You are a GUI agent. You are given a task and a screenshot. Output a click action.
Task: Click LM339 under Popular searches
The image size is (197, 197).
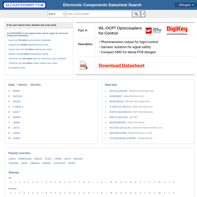click(58, 159)
